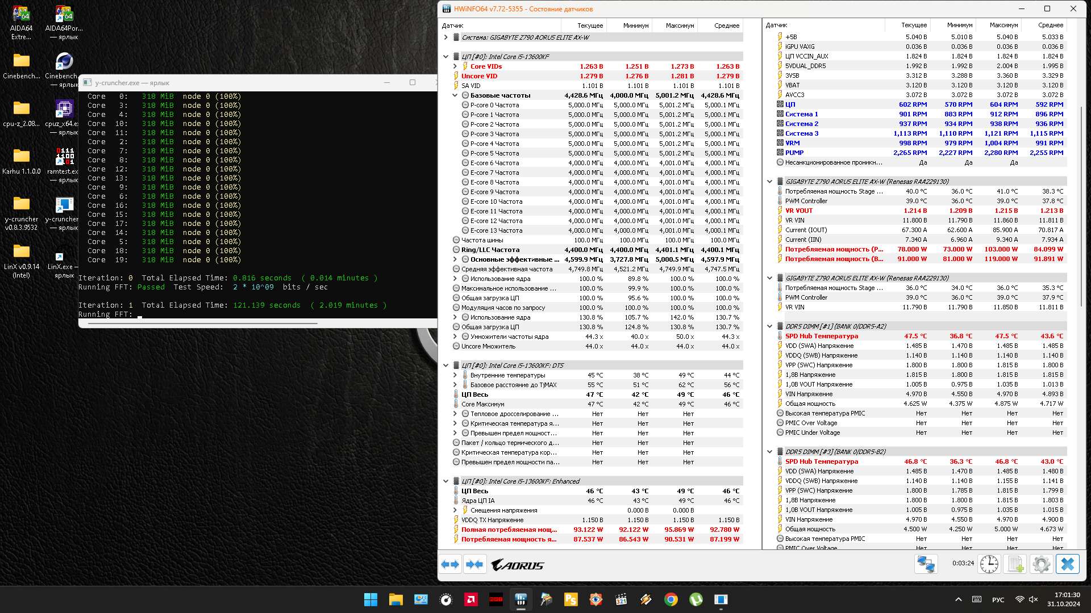1091x613 pixels.
Task: Expand the Core VIDs row
Action: (455, 66)
